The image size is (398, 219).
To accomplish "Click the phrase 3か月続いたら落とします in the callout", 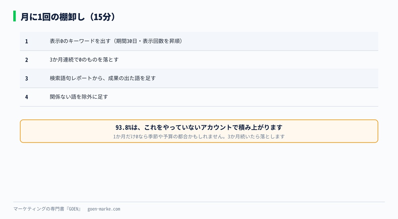I will (256, 136).
